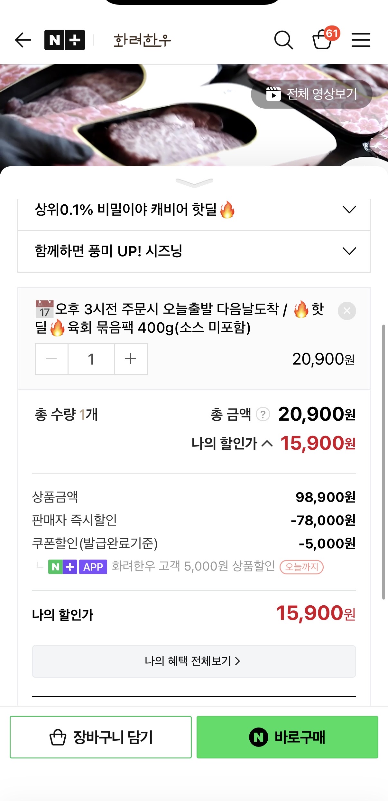Tap the 총 금액 help question icon
Viewport: 388px width, 801px height.
(x=263, y=414)
